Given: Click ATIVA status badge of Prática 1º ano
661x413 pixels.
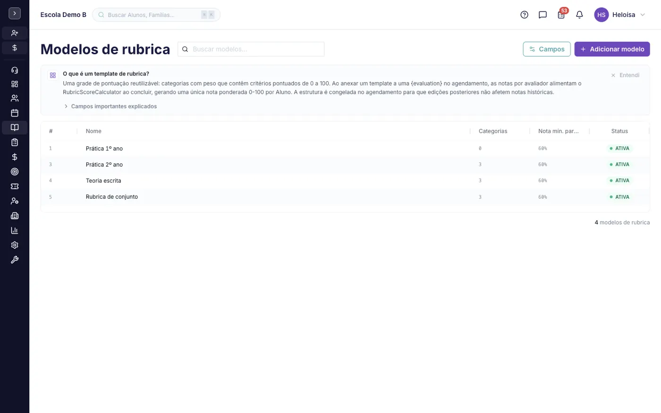Looking at the screenshot, I should coord(619,148).
